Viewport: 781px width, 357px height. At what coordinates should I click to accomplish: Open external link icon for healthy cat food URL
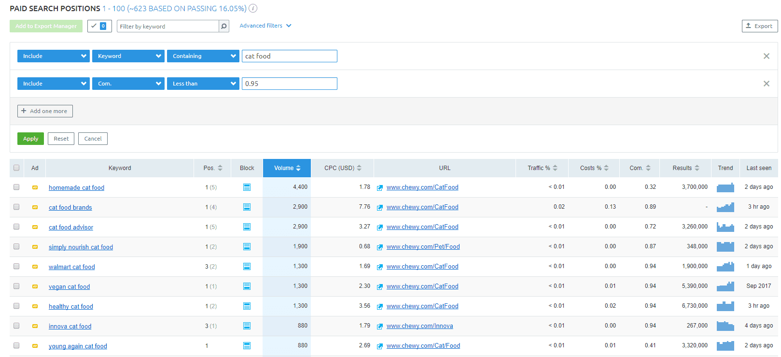pyautogui.click(x=380, y=306)
